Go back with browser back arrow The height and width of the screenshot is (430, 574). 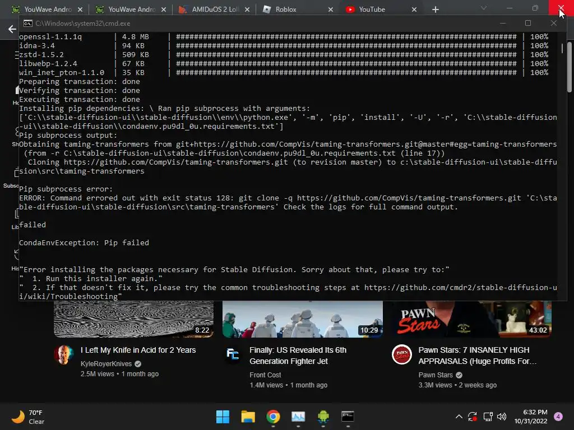tap(12, 29)
